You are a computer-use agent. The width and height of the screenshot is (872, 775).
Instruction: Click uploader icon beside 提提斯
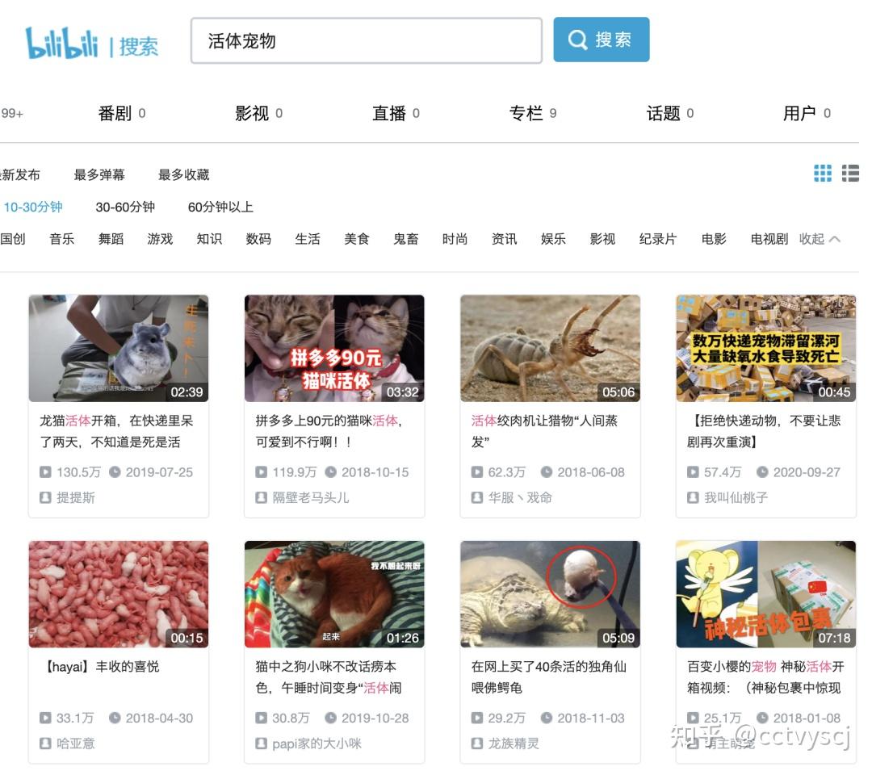tap(45, 497)
